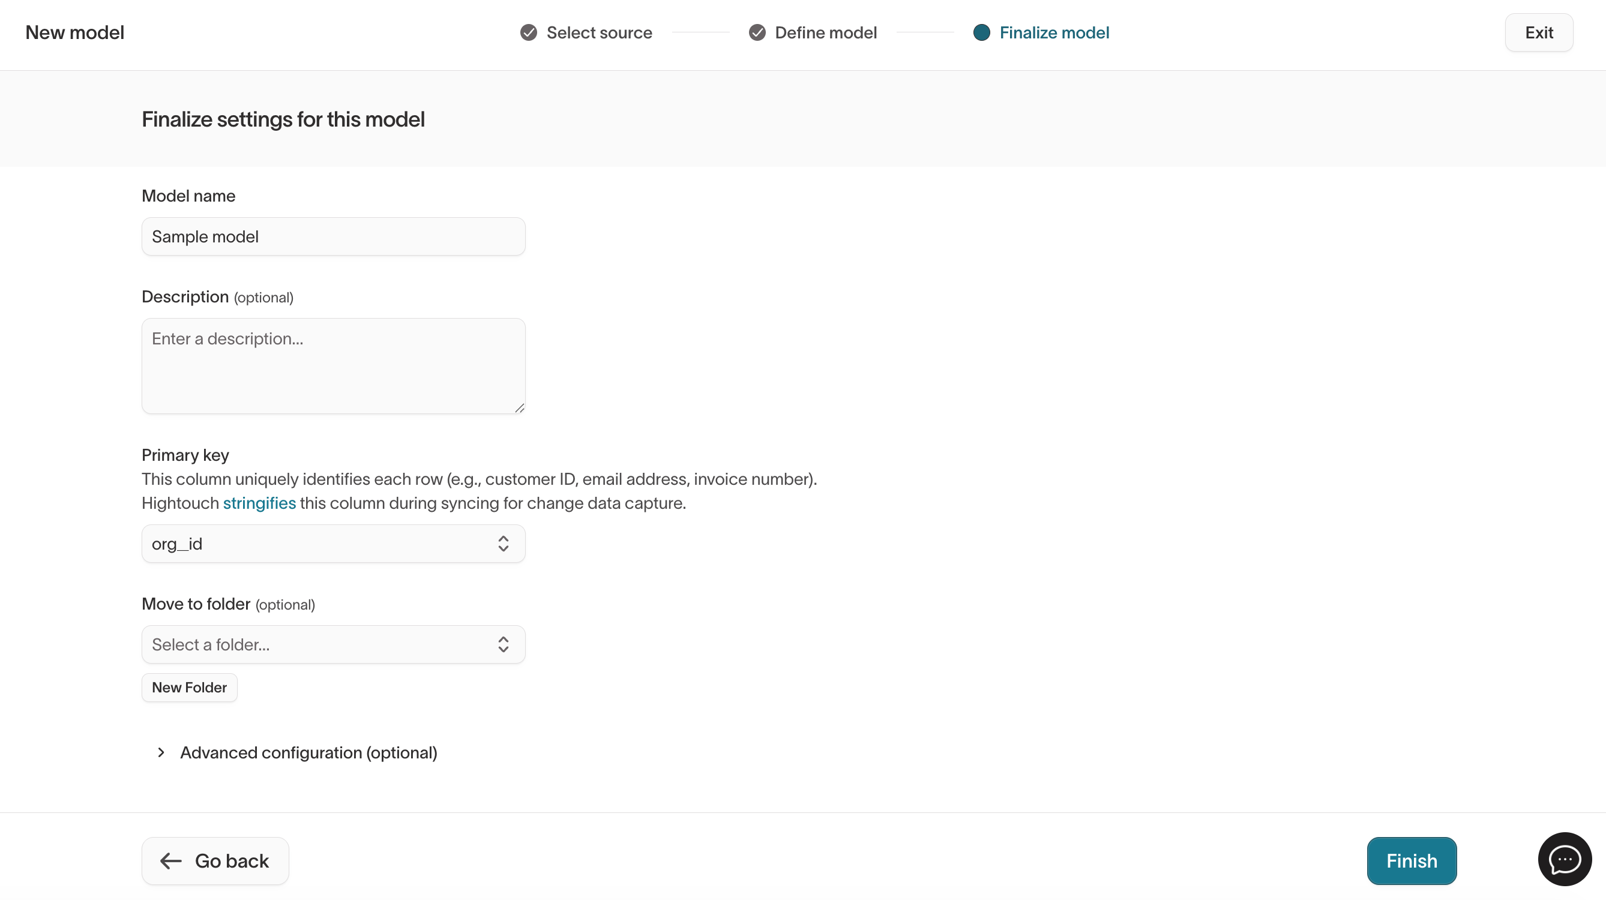Click the Define model completed checkmark icon
The height and width of the screenshot is (900, 1606).
click(x=757, y=32)
